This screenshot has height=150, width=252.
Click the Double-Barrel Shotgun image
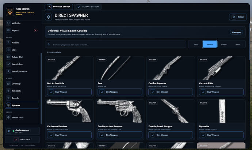click(x=171, y=111)
